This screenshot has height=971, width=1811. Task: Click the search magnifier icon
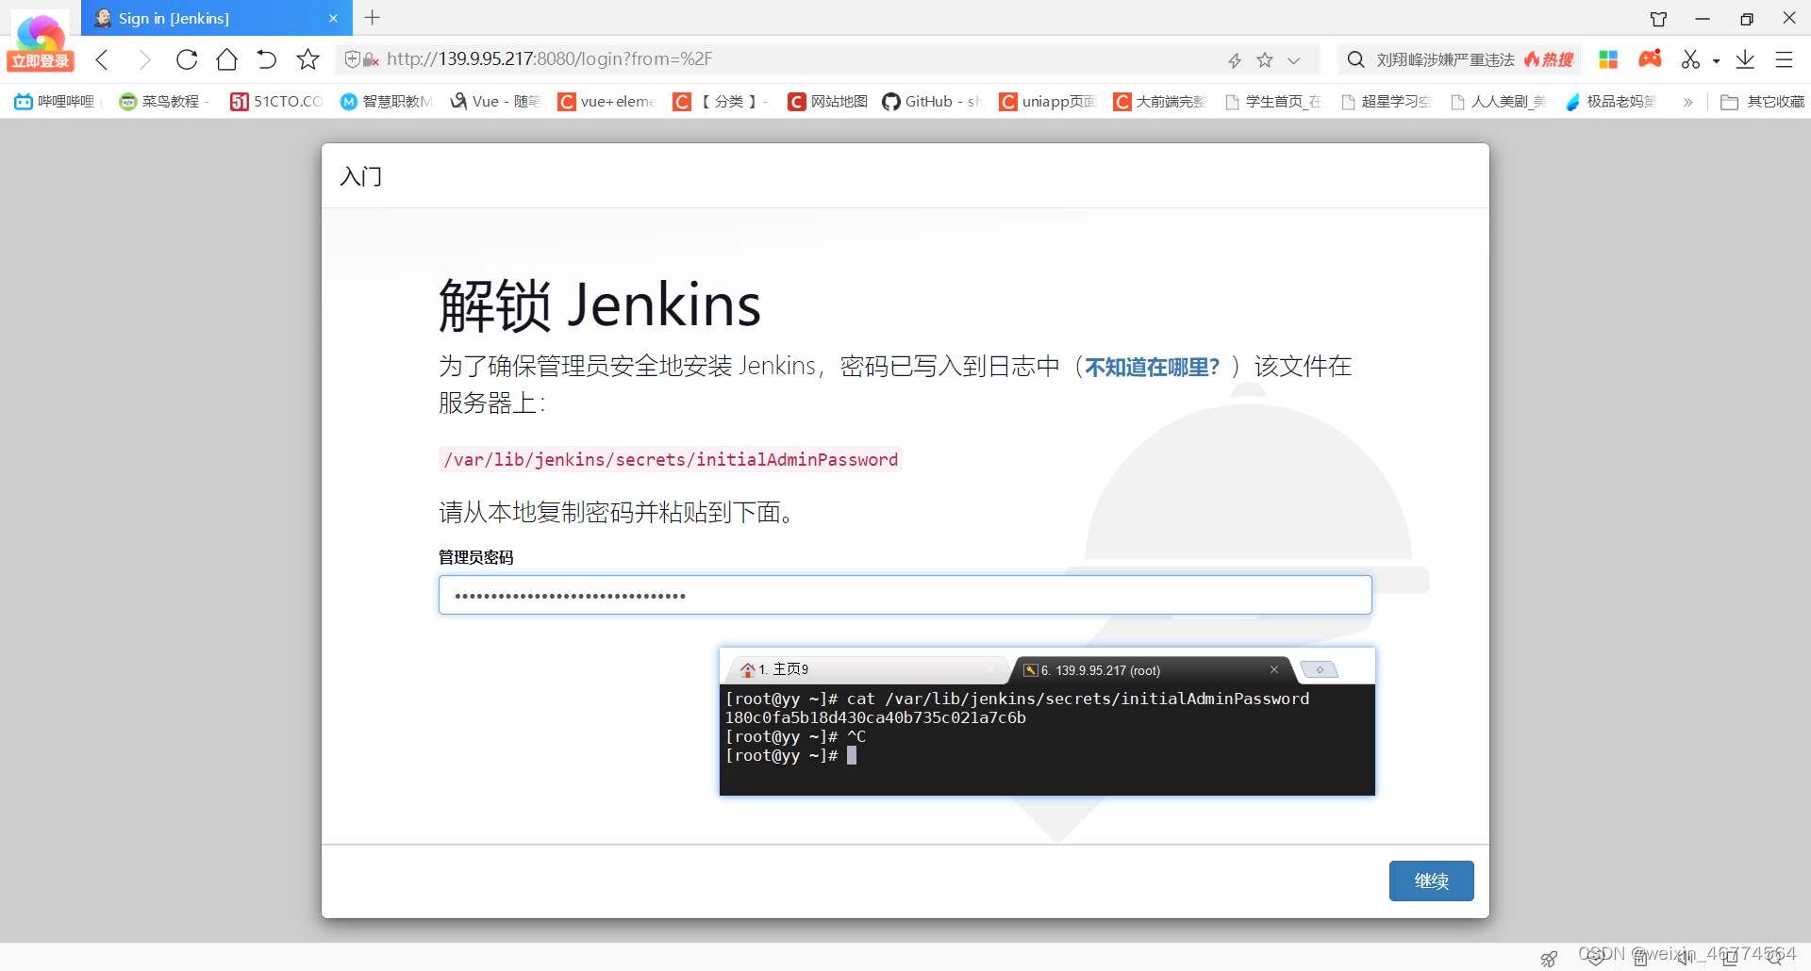[1355, 59]
